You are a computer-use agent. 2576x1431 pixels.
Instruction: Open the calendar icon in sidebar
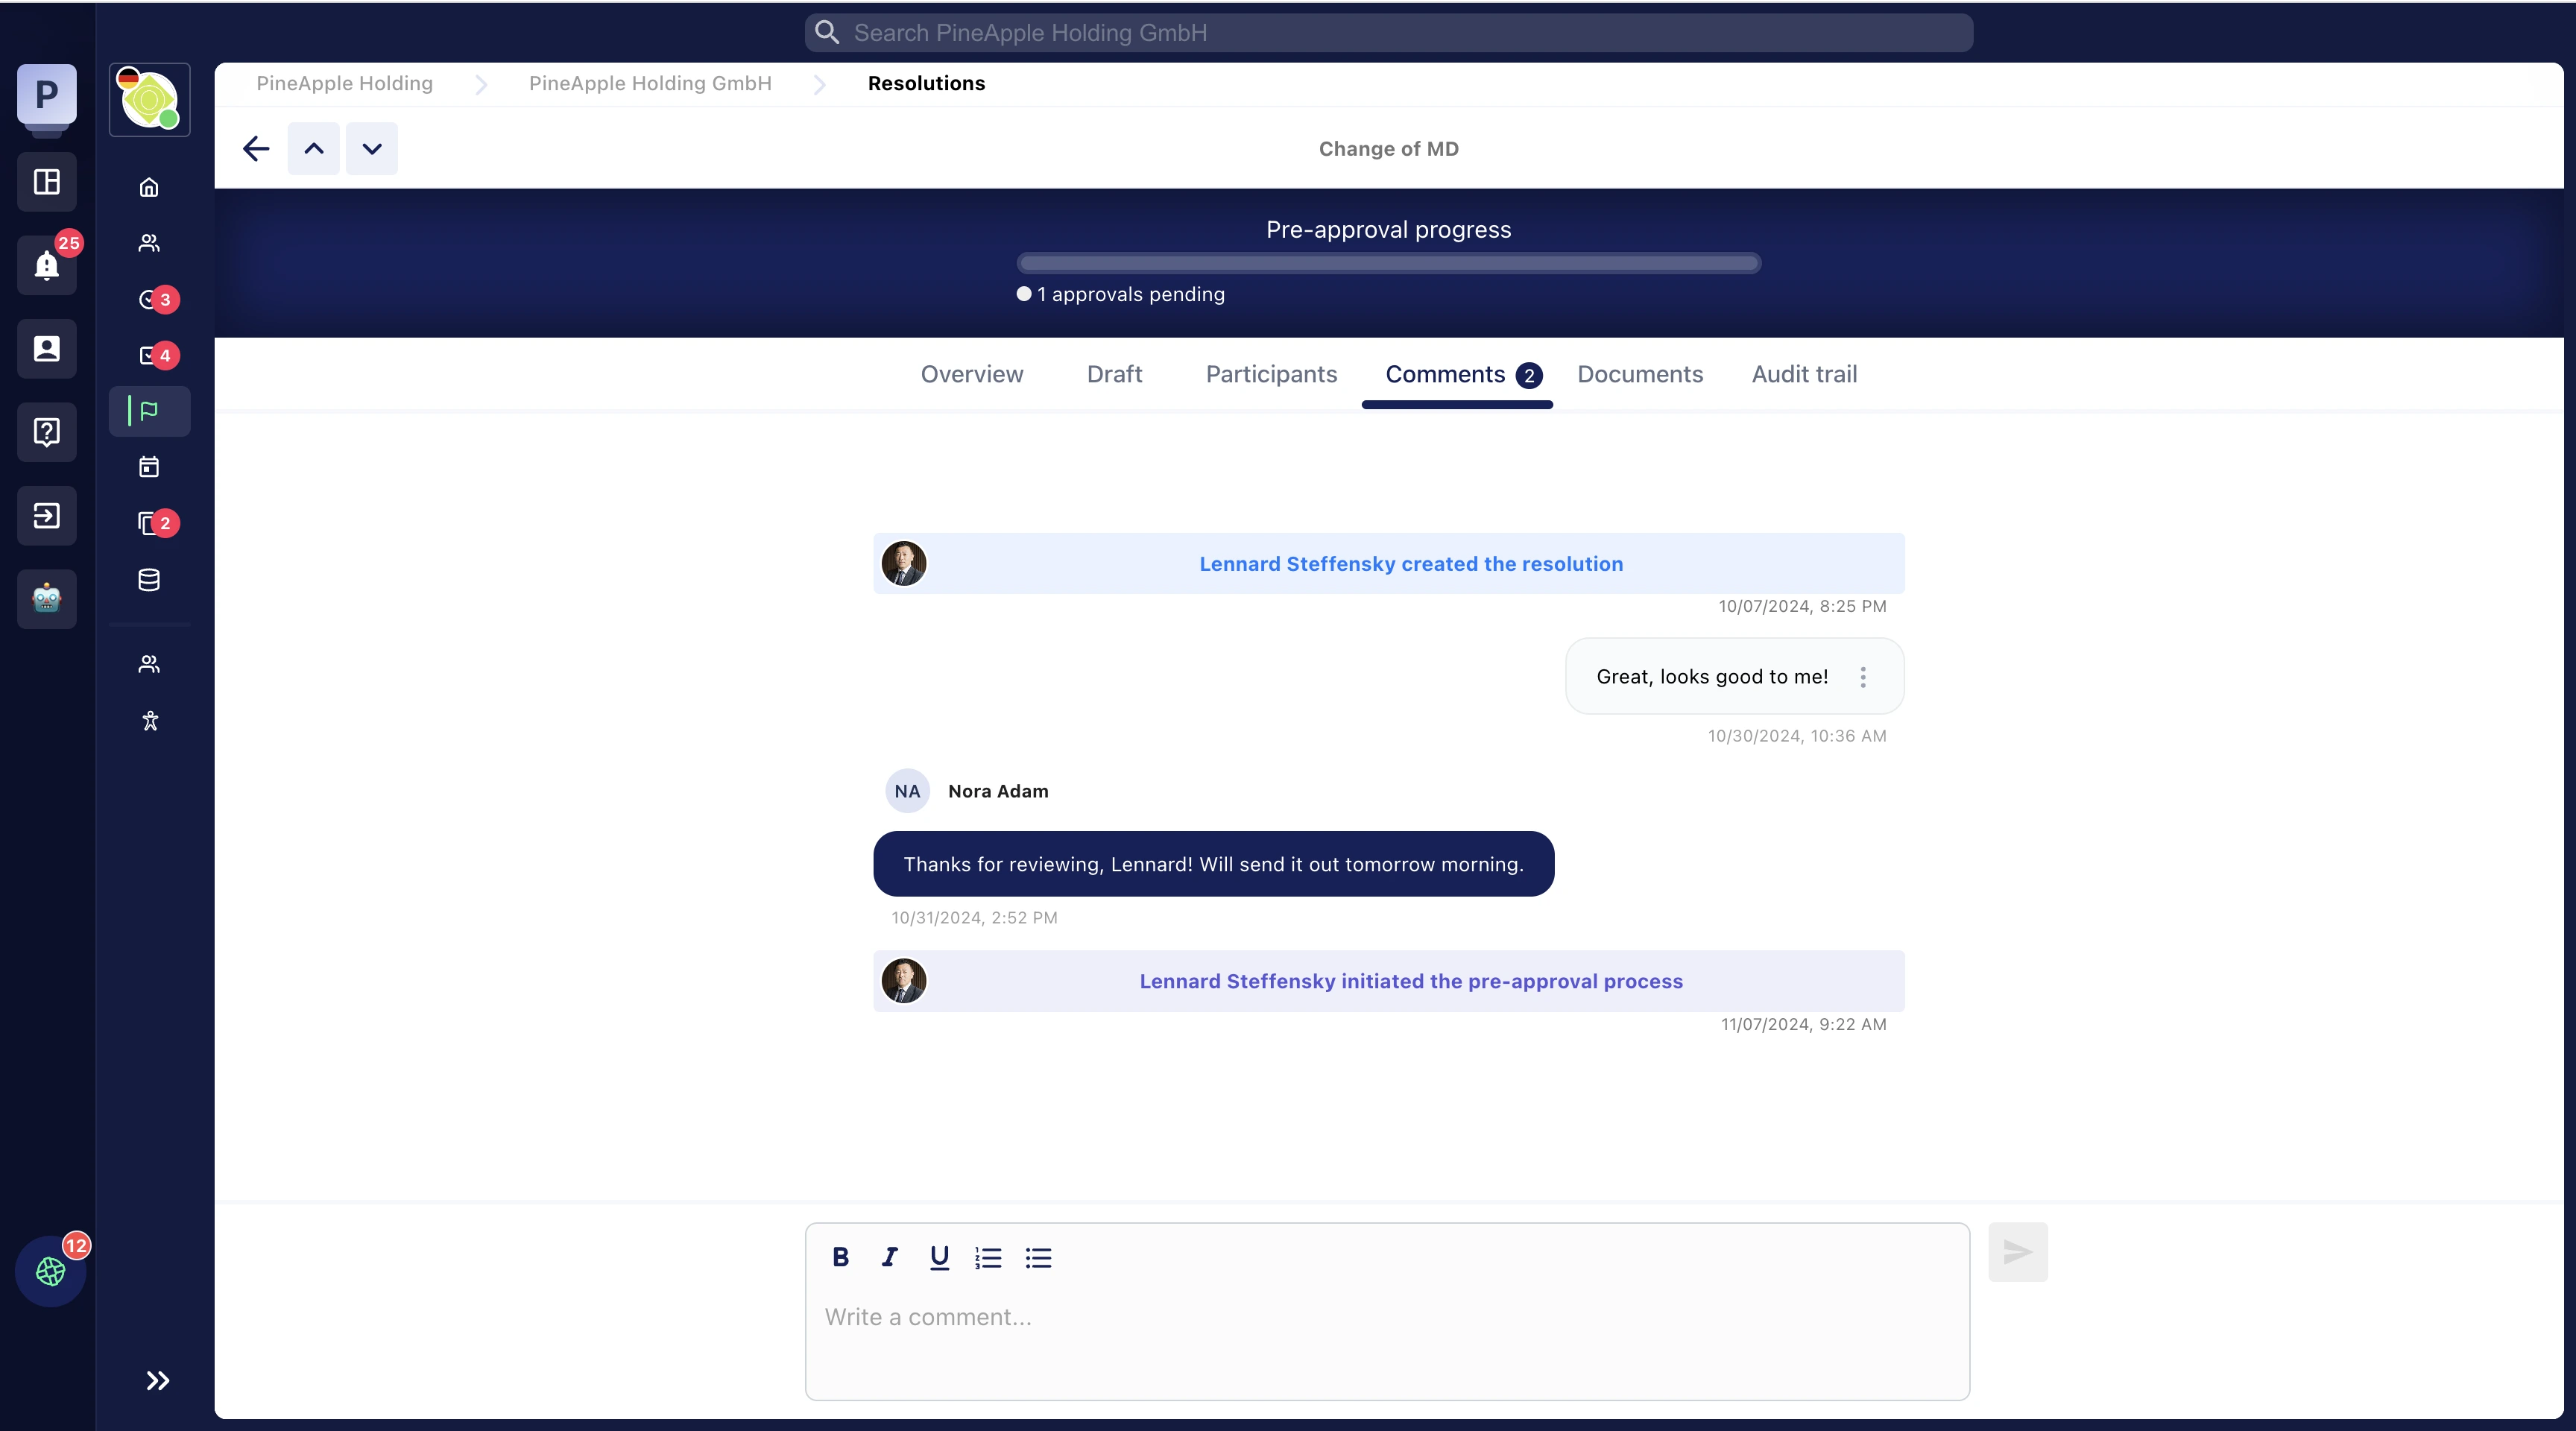point(149,467)
